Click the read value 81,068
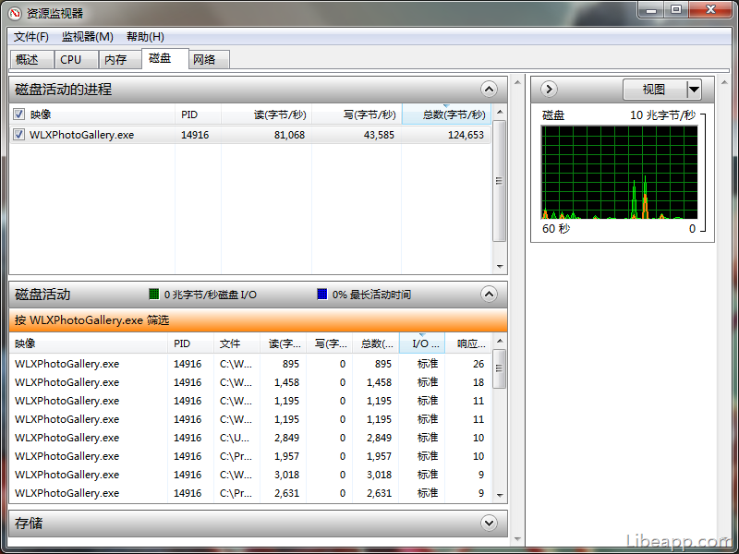Screen dimensions: 739x554 (x=289, y=135)
